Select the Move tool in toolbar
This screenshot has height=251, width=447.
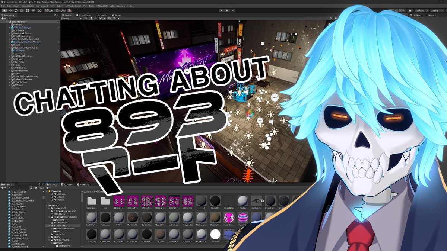[10, 10]
